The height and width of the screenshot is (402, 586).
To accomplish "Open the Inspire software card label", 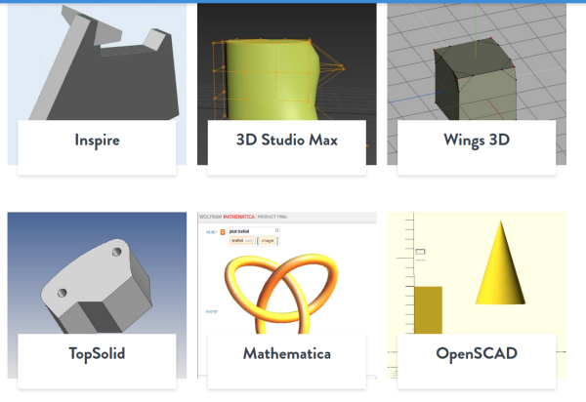I will click(x=97, y=140).
